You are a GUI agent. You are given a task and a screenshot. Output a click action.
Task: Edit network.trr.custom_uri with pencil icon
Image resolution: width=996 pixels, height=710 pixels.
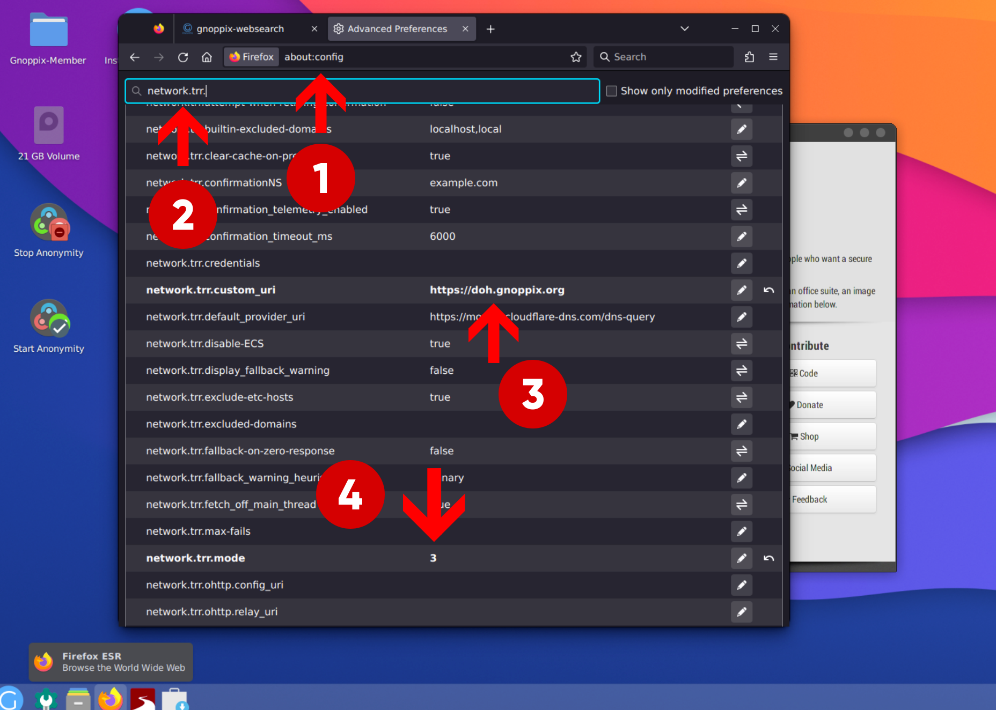point(741,290)
